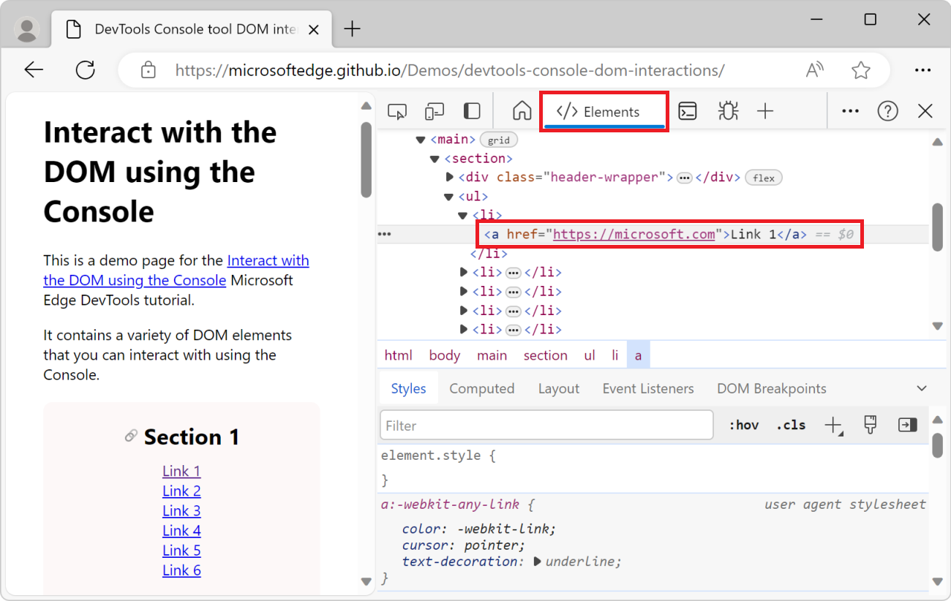
Task: Open the Issues bug icon
Action: (728, 110)
